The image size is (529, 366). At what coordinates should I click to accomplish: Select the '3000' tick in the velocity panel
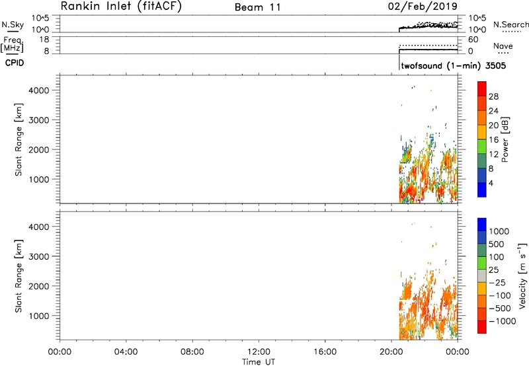point(39,256)
